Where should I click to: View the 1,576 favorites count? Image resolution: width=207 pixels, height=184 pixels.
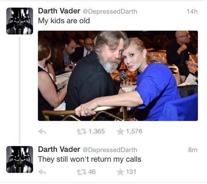click(134, 131)
